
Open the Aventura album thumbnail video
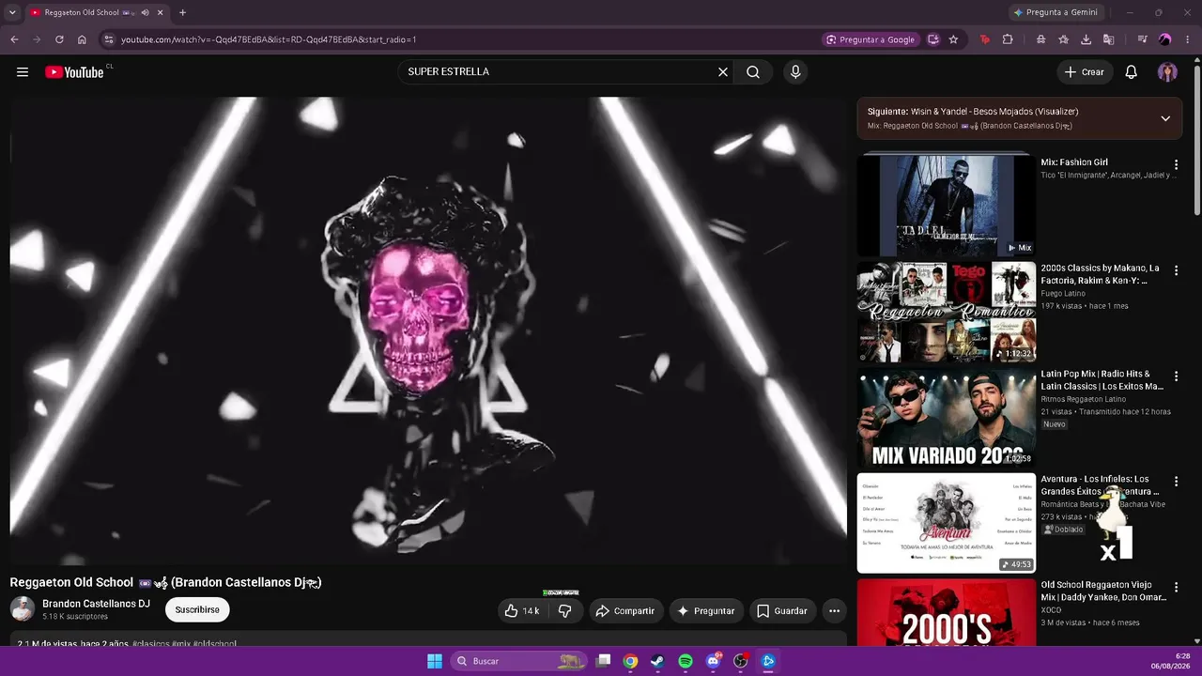[946, 523]
